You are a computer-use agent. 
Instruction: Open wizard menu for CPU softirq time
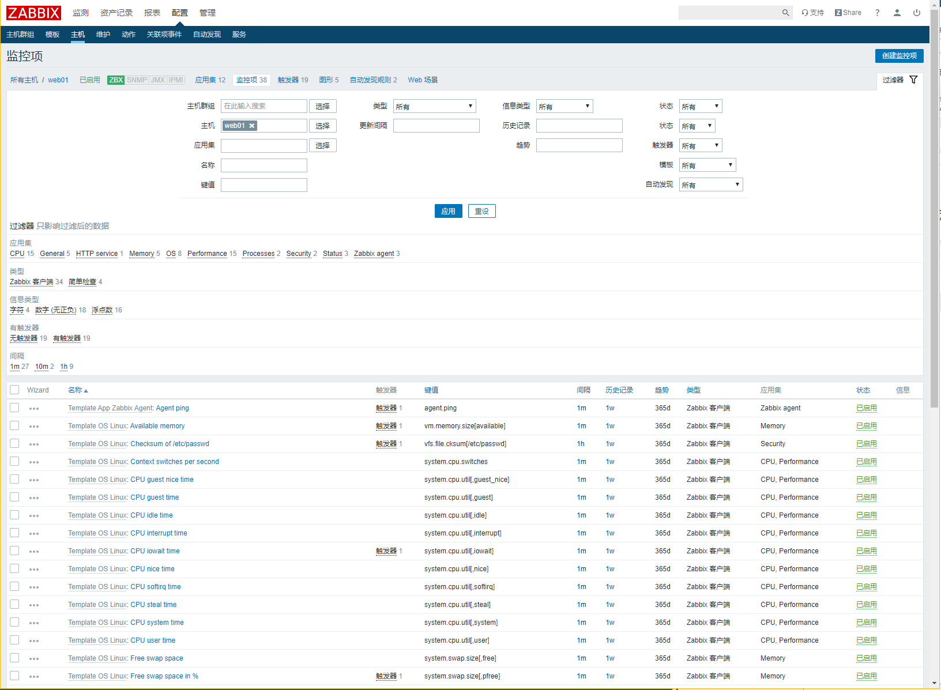pos(34,587)
